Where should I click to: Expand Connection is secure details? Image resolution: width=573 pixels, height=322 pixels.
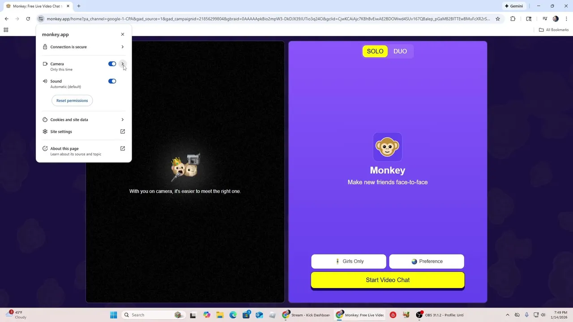pyautogui.click(x=84, y=47)
